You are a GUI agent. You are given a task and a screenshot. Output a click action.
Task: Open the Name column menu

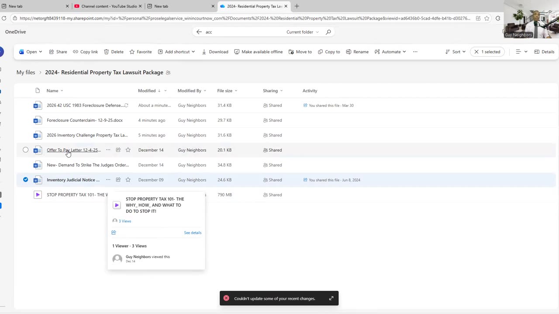55,91
